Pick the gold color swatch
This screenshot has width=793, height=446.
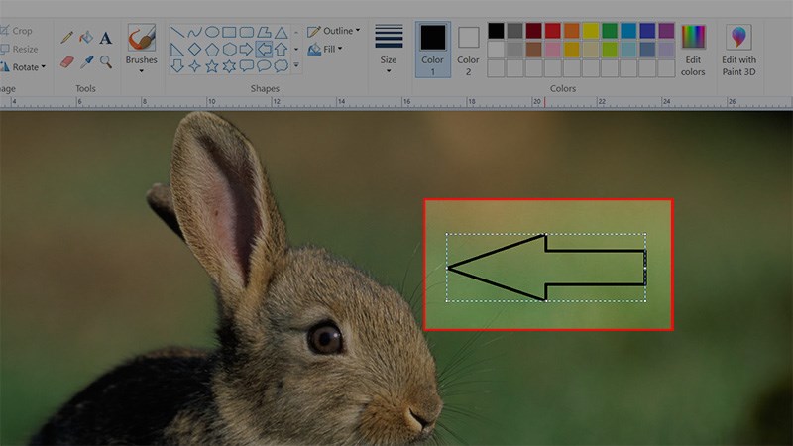click(572, 50)
